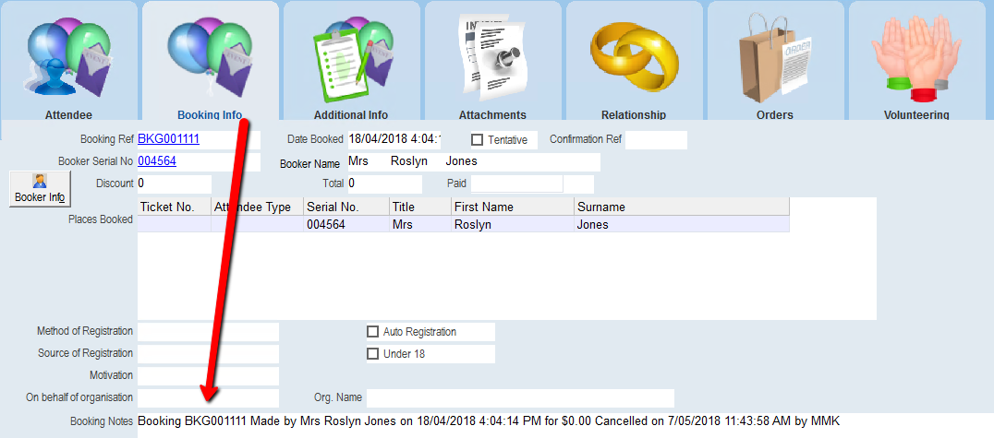
Task: Enable the Auto Registration checkbox
Action: point(373,332)
